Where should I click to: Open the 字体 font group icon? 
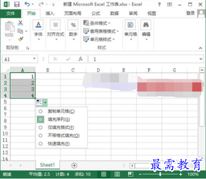pyautogui.click(x=38, y=25)
